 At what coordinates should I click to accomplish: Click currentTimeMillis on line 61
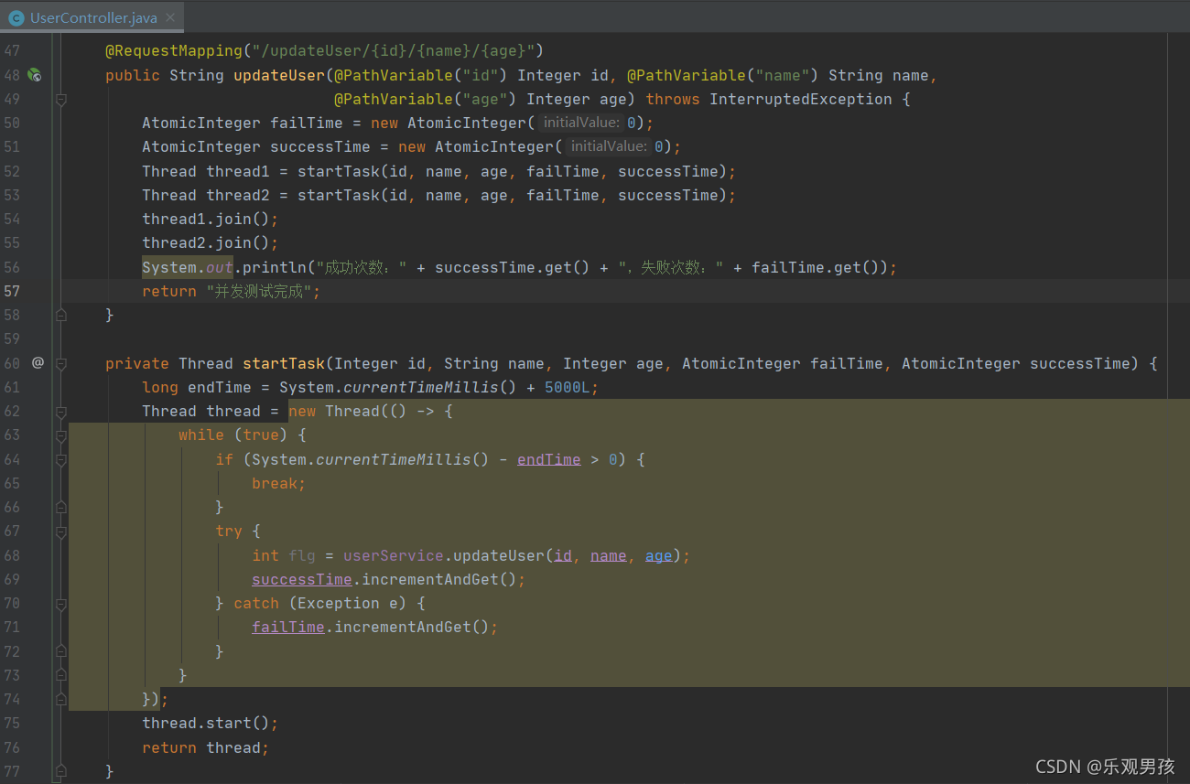click(421, 387)
